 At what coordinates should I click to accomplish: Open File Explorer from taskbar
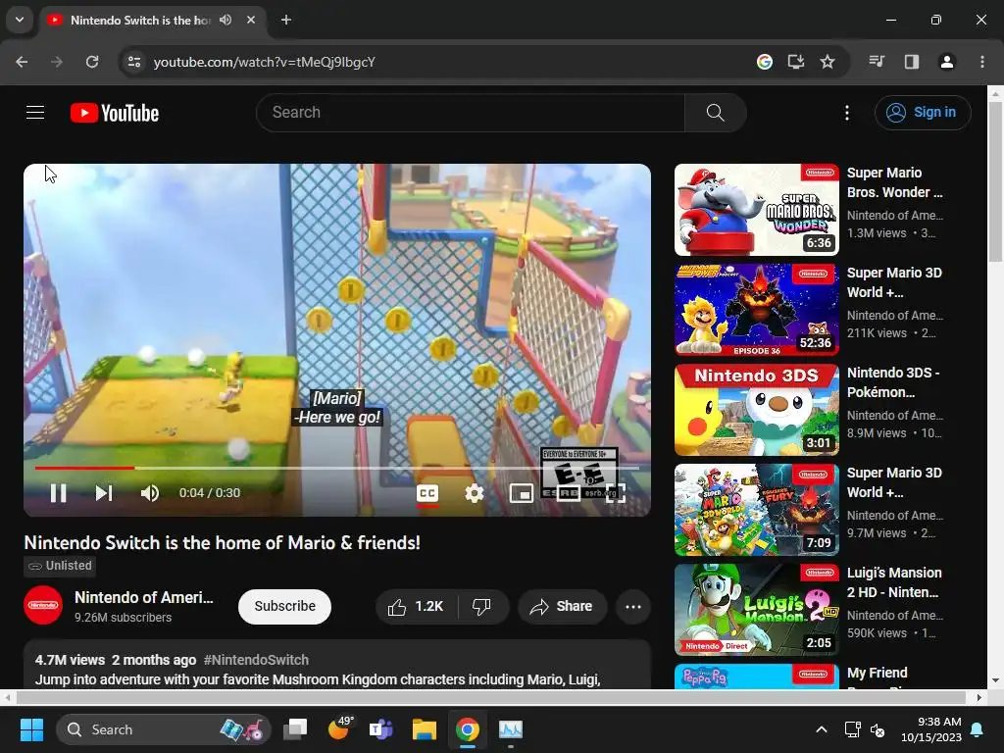[x=424, y=729]
